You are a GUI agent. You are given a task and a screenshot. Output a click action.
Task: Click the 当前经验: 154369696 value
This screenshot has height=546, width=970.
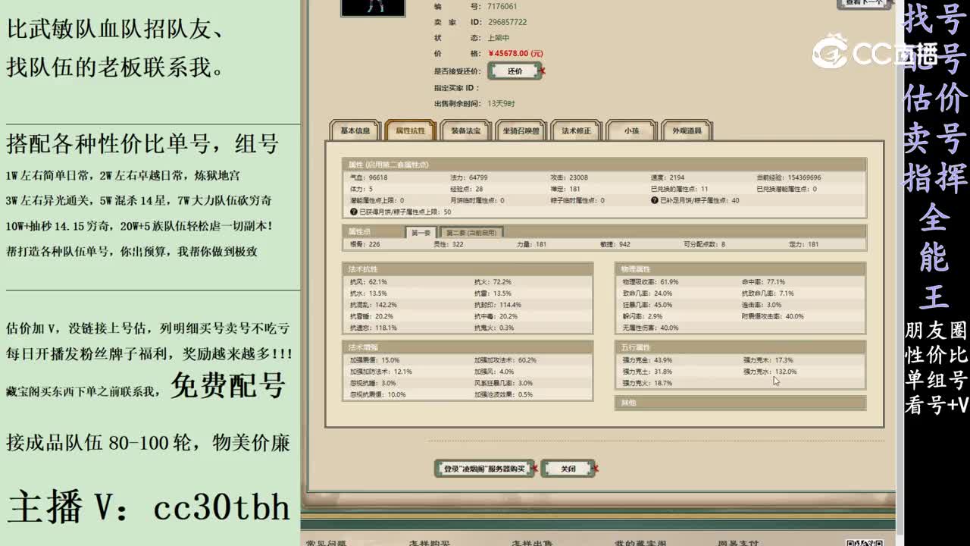788,177
